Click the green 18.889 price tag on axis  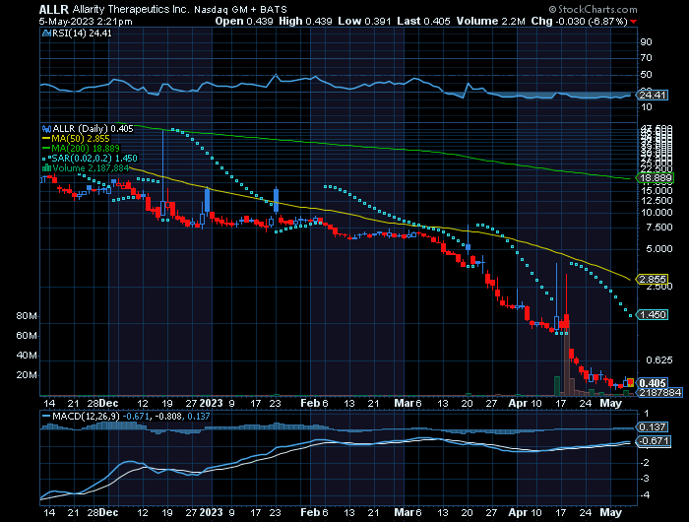tap(656, 178)
